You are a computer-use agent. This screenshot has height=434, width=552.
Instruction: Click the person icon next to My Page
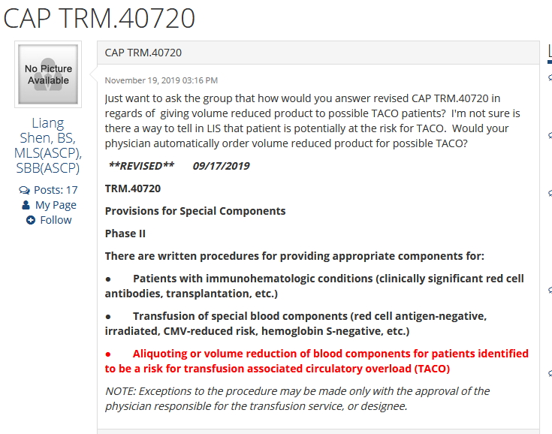click(26, 205)
